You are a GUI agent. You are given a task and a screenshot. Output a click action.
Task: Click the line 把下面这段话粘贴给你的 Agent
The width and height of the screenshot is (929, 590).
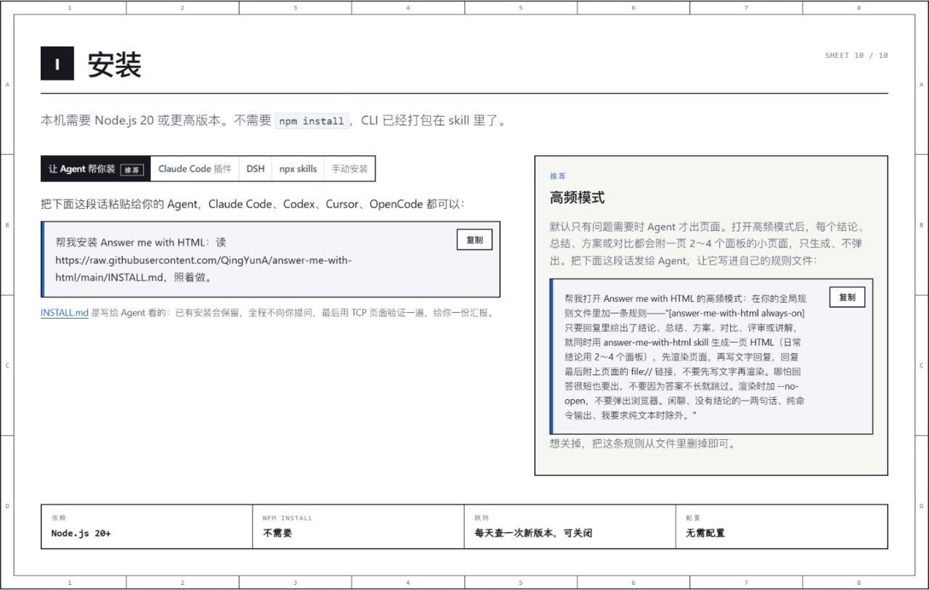[253, 204]
